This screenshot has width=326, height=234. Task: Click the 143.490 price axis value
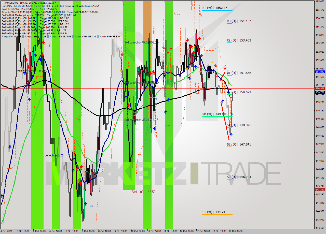(x=320, y=228)
